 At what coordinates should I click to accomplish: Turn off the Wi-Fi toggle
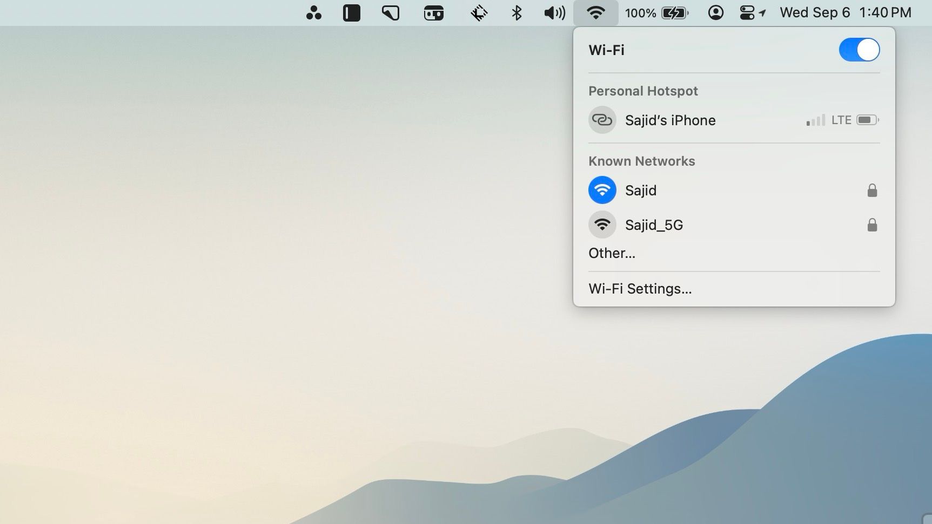click(x=859, y=50)
